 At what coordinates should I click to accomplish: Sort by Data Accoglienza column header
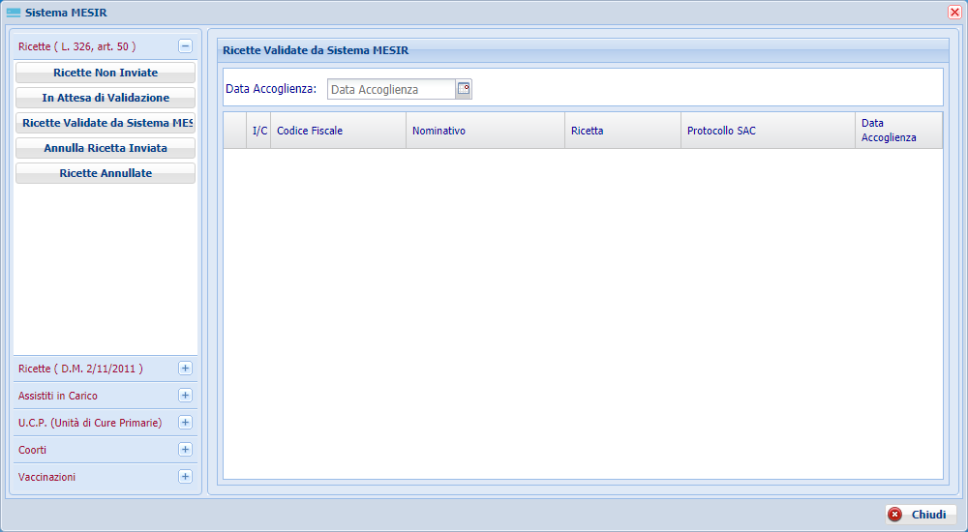click(899, 131)
